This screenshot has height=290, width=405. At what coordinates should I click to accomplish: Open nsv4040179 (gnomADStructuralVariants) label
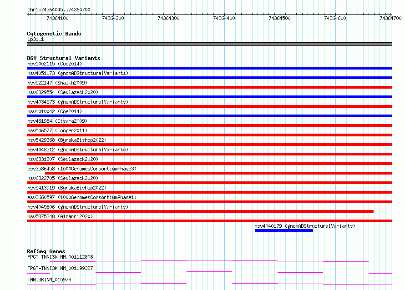pos(305,226)
